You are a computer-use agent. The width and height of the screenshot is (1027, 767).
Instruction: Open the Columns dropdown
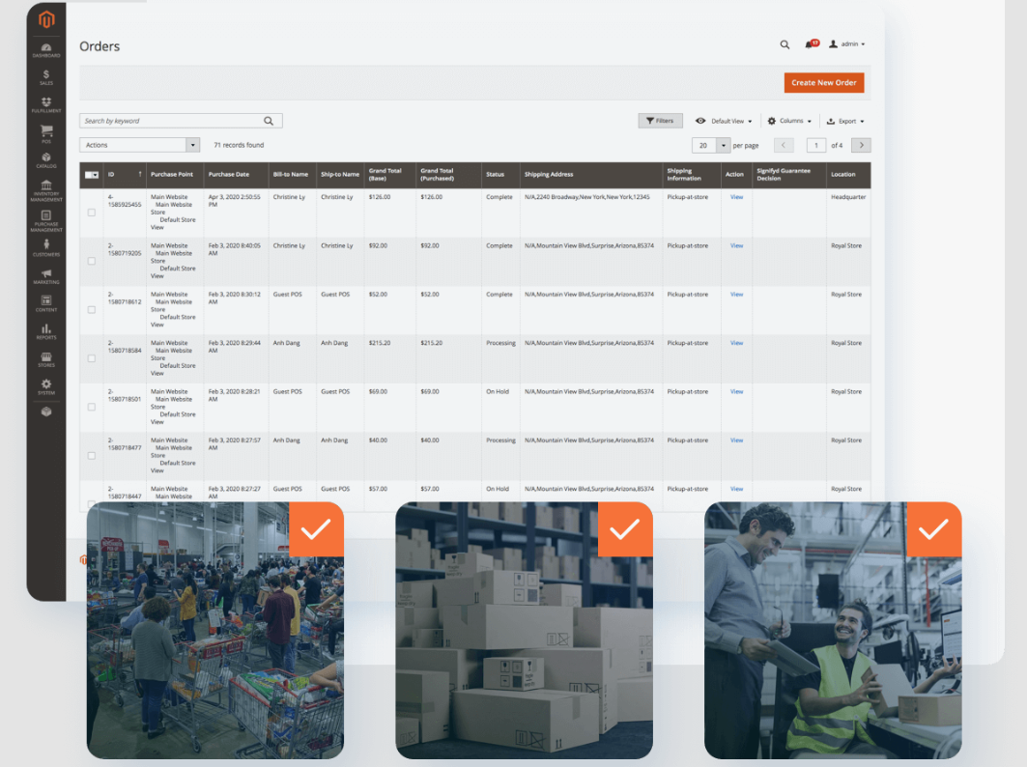pos(789,121)
